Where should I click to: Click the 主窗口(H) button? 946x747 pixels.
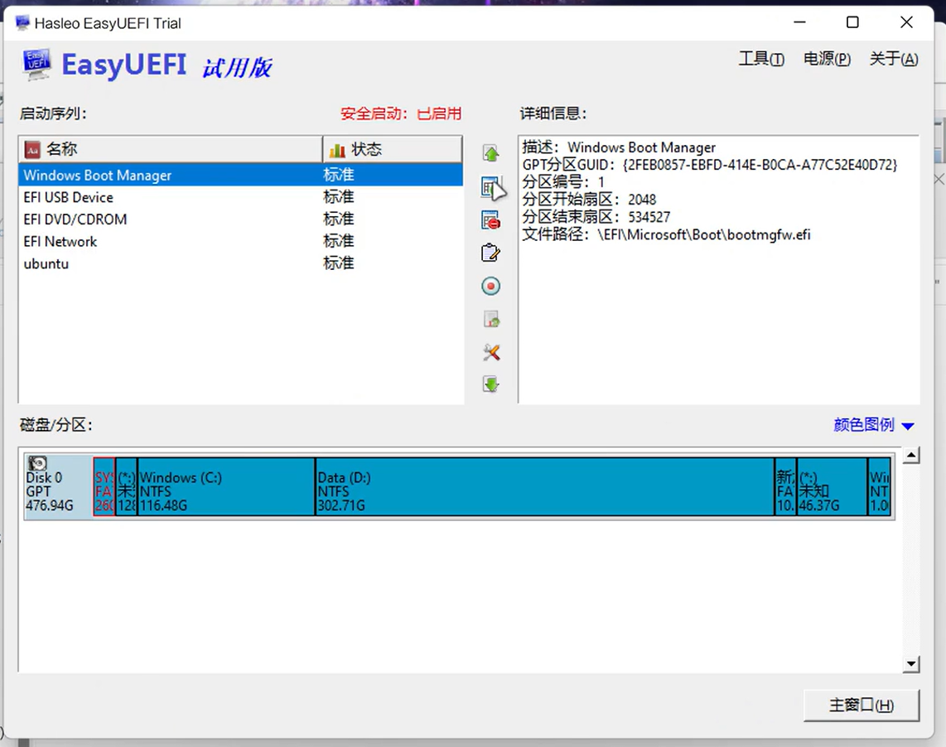pyautogui.click(x=862, y=705)
